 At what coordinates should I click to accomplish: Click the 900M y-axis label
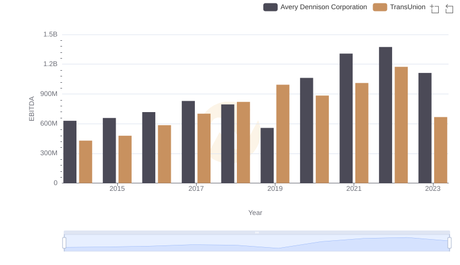49,94
